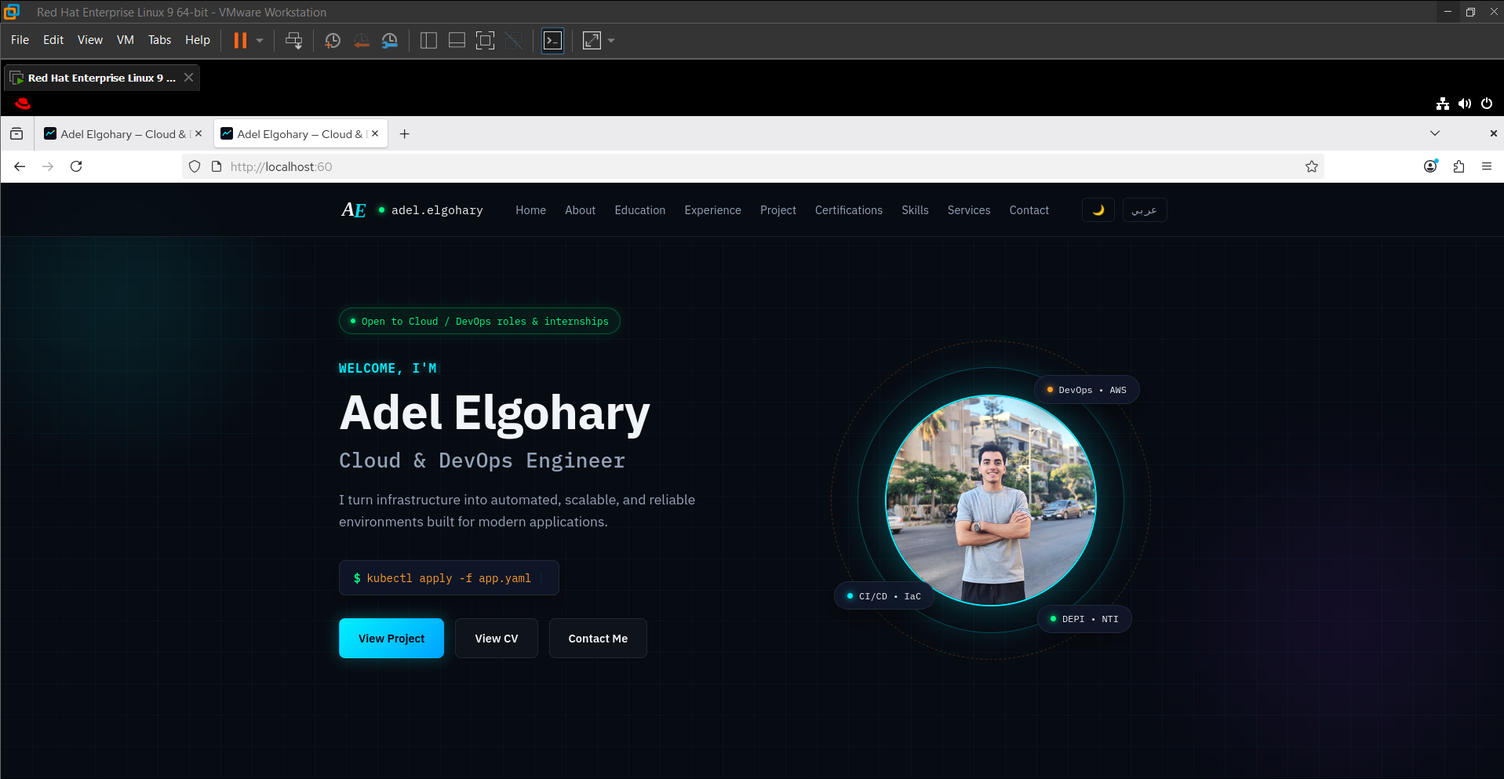1504x779 pixels.
Task: Go to the Certifications nav link
Action: click(x=849, y=210)
